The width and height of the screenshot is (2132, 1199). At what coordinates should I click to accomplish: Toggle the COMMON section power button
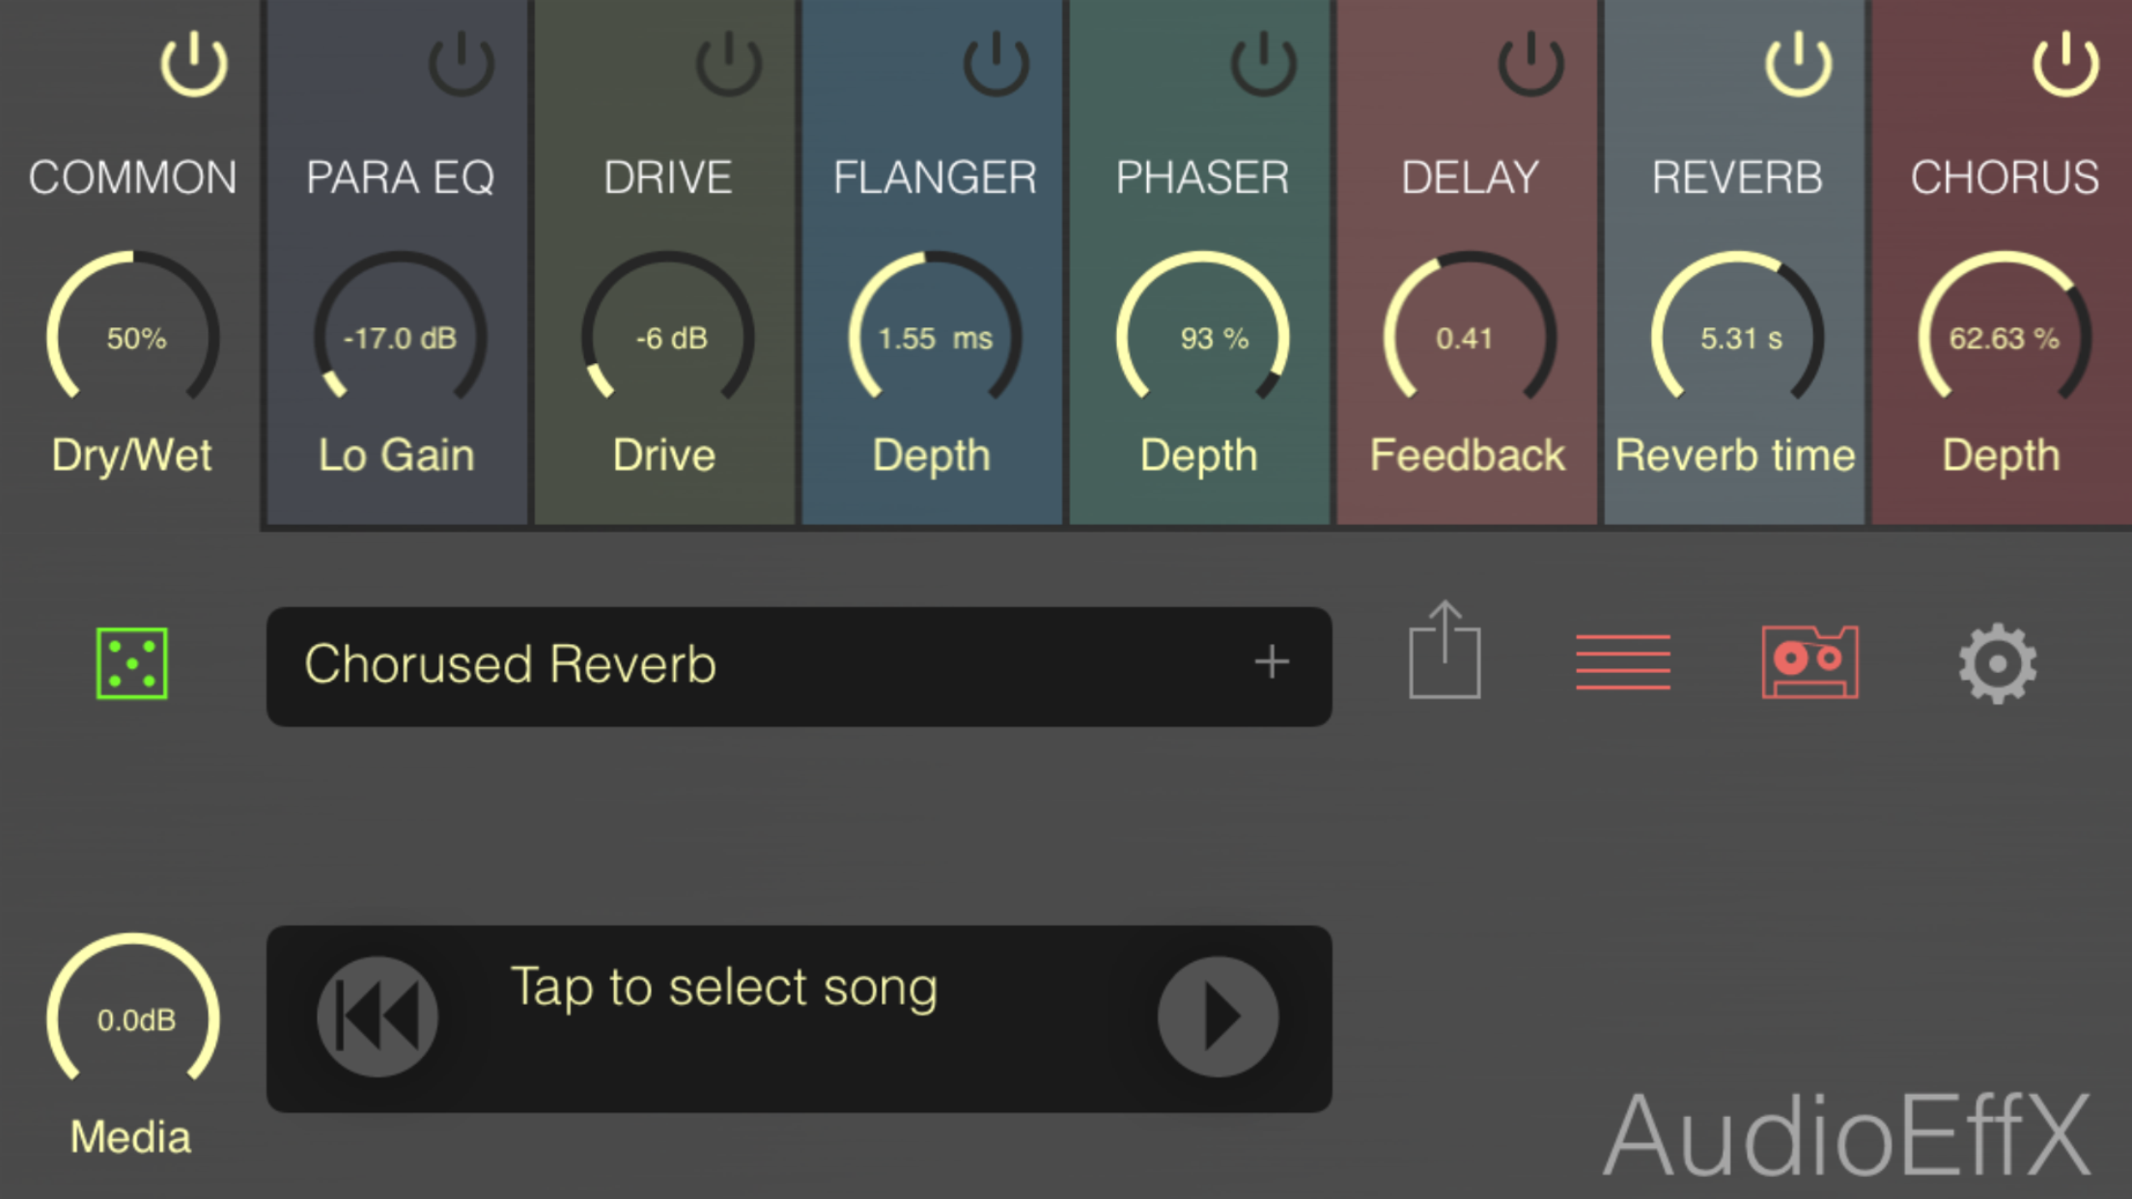pyautogui.click(x=194, y=64)
